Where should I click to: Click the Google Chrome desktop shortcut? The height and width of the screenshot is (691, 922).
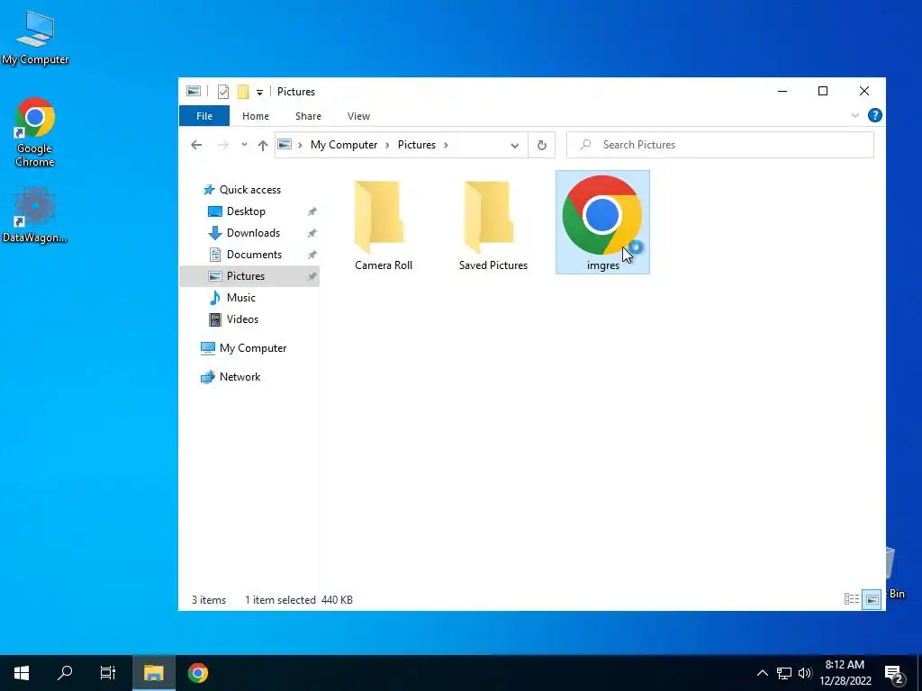(x=35, y=132)
